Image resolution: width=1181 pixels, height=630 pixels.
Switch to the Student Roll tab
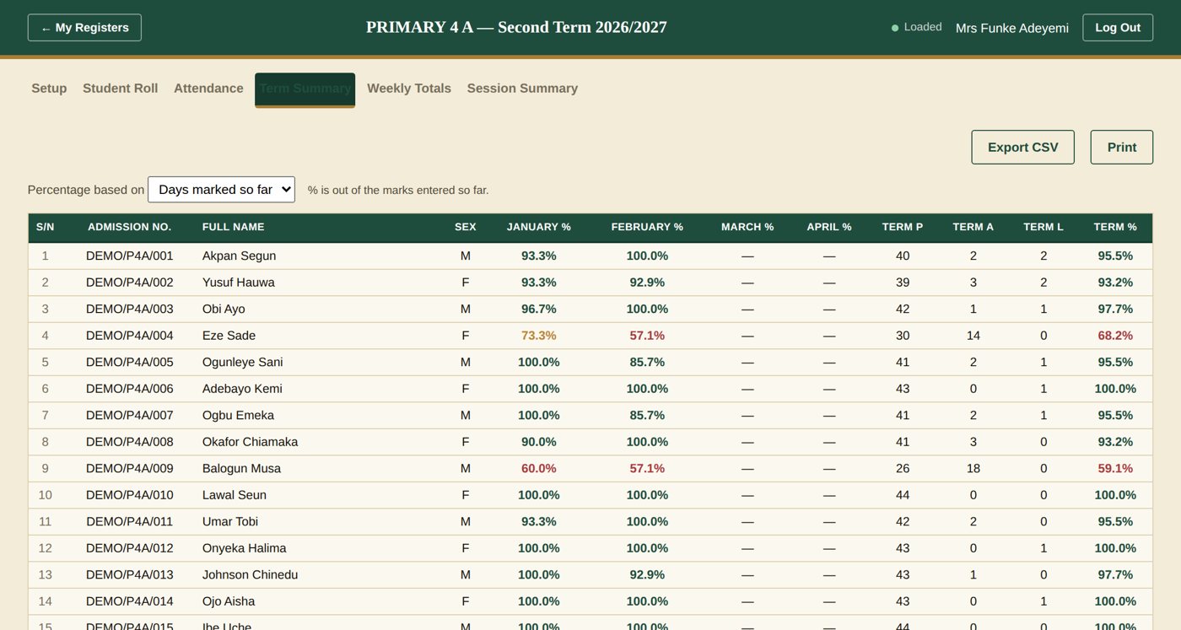click(x=120, y=89)
